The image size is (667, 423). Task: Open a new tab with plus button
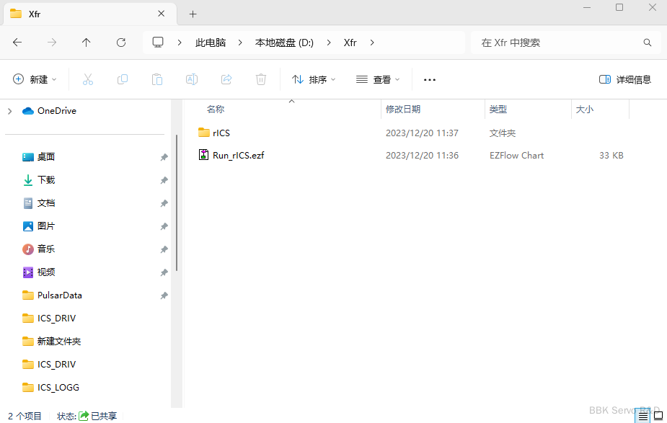pyautogui.click(x=193, y=14)
